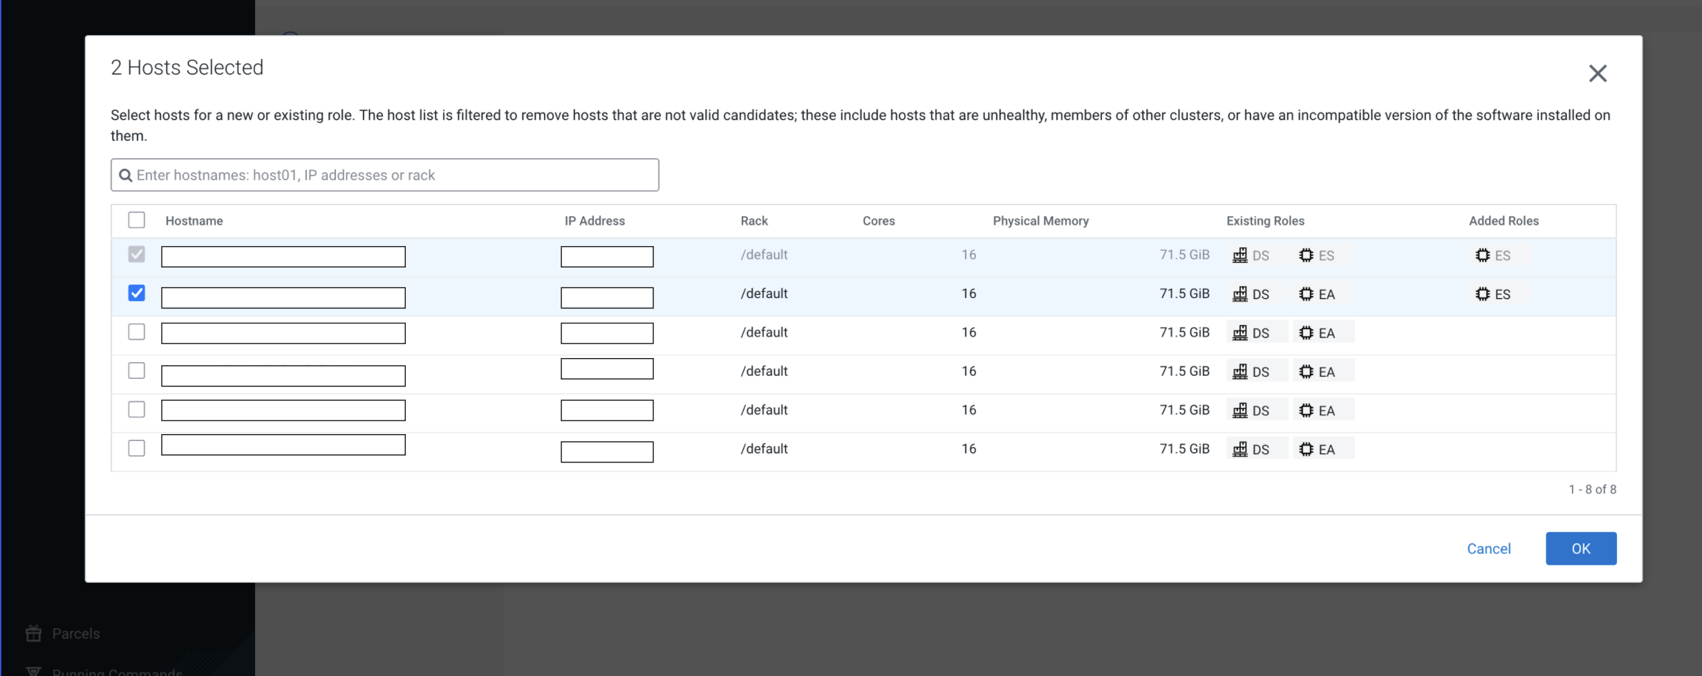Click the search magnifier icon in the host filter
Image resolution: width=1702 pixels, height=676 pixels.
125,176
